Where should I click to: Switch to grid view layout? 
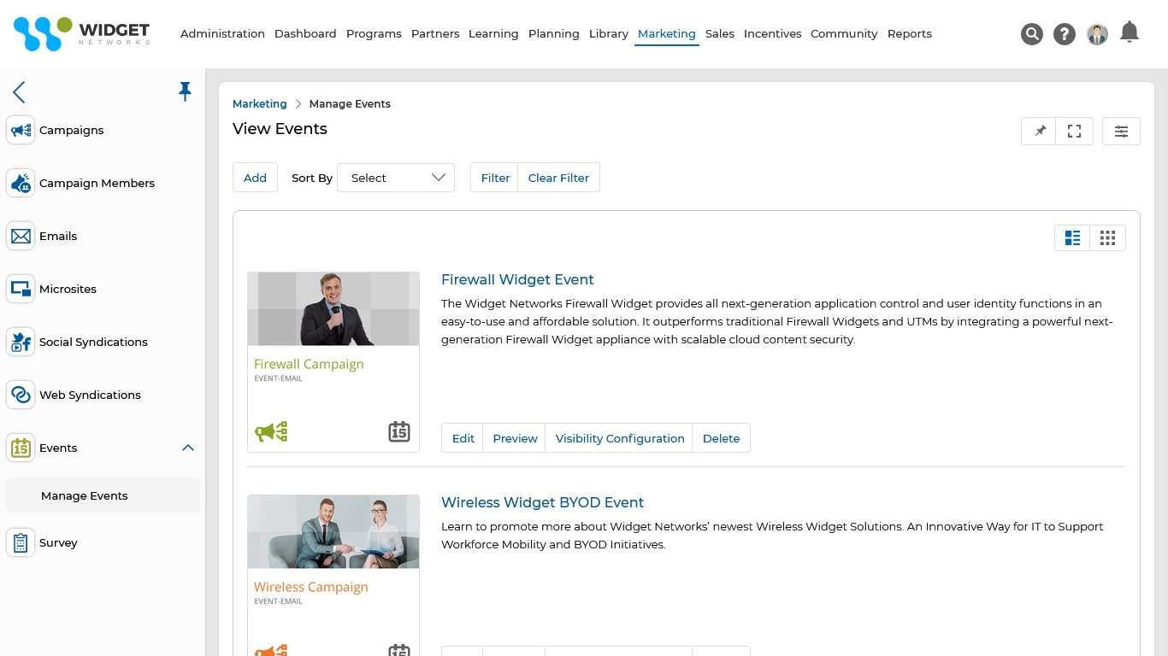(1107, 237)
